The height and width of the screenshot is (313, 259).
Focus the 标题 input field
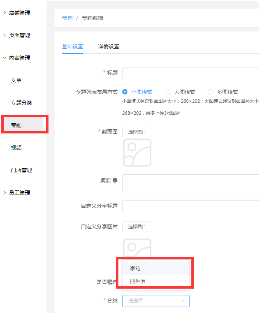191,73
